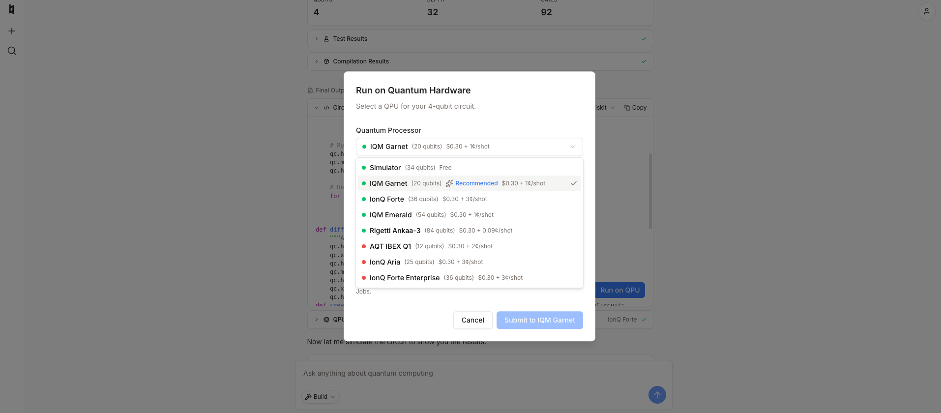The width and height of the screenshot is (941, 413).
Task: Open the Qiskit language dropdown chevron
Action: click(x=612, y=108)
